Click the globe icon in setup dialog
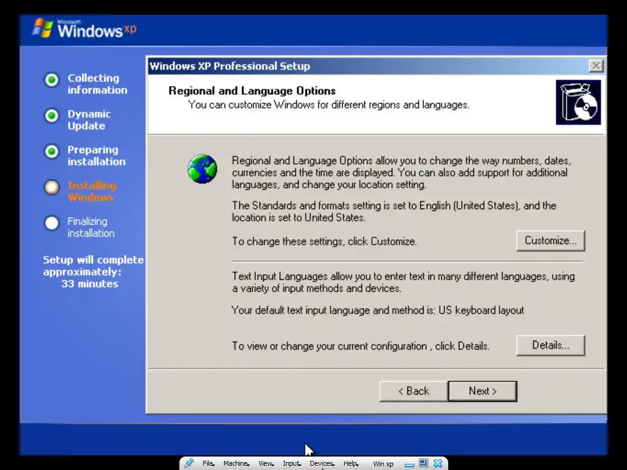 tap(202, 169)
